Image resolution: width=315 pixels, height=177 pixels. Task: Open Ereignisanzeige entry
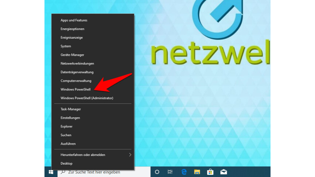(93, 38)
